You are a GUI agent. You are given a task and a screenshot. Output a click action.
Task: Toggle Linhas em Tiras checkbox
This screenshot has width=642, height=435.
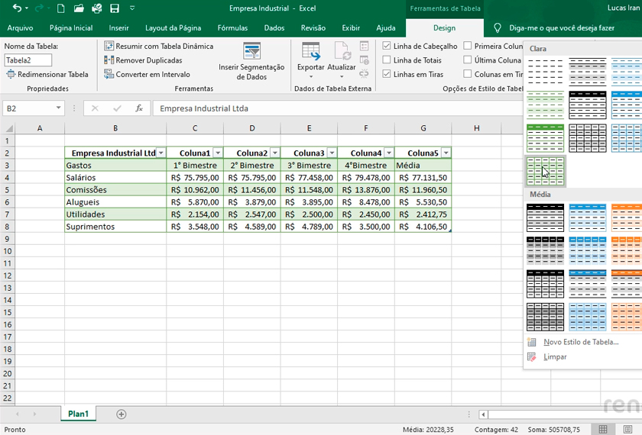pyautogui.click(x=387, y=75)
